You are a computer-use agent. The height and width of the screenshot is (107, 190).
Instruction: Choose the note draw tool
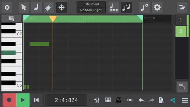point(36,7)
